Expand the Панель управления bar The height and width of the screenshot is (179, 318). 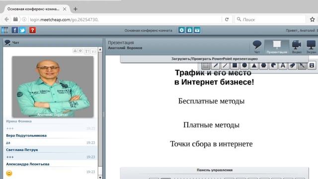click(214, 170)
